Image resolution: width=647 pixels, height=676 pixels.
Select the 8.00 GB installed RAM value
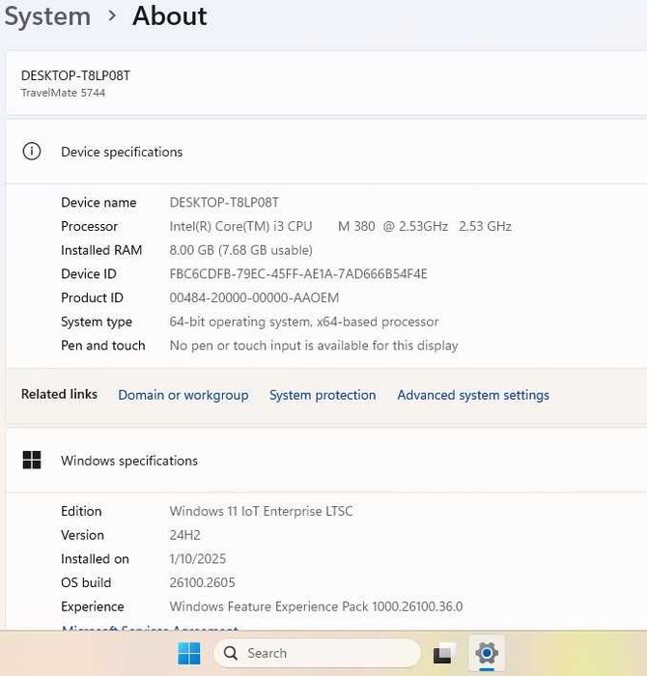click(241, 250)
